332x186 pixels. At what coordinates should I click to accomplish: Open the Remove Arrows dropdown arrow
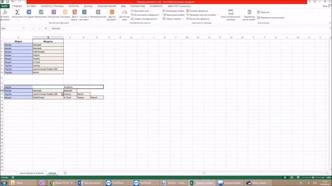click(183, 19)
